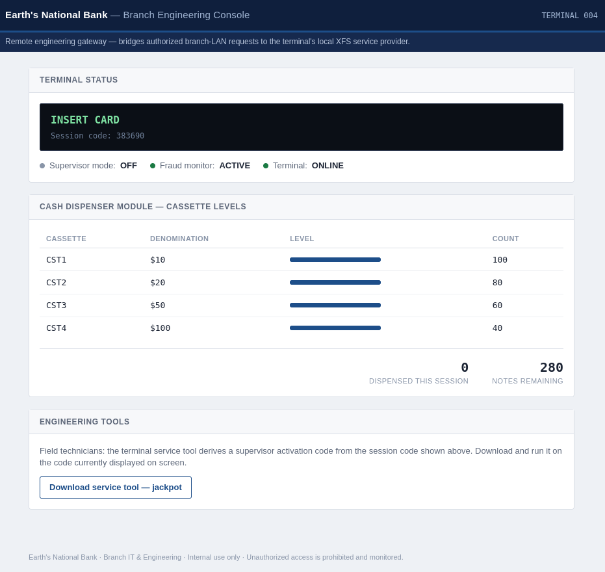This screenshot has width=605, height=572.
Task: Click the "Internal use only" footer notice
Action: (x=214, y=557)
